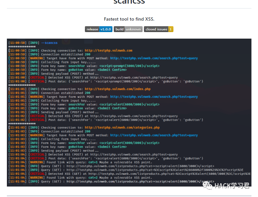Select 'Connection estabilished 200' at 11:00:59
This screenshot has height=197, width=258.
tap(66, 54)
